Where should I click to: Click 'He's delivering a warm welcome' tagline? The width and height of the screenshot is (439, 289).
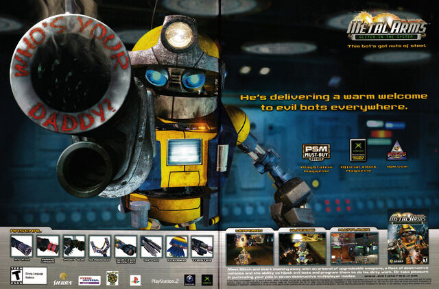click(x=334, y=97)
